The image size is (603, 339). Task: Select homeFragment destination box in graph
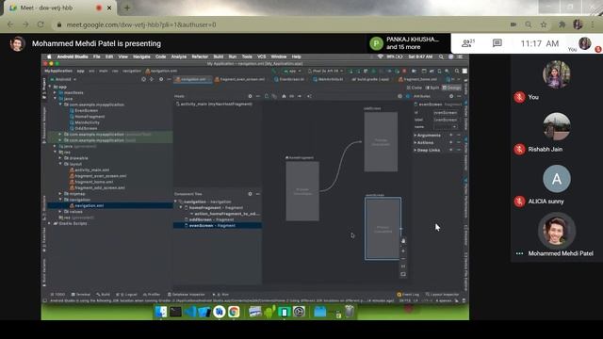pyautogui.click(x=302, y=191)
